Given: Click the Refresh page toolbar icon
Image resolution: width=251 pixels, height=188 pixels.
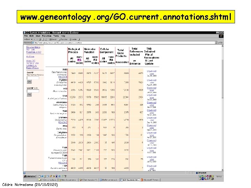Looking at the screenshot, I should pos(43,39).
